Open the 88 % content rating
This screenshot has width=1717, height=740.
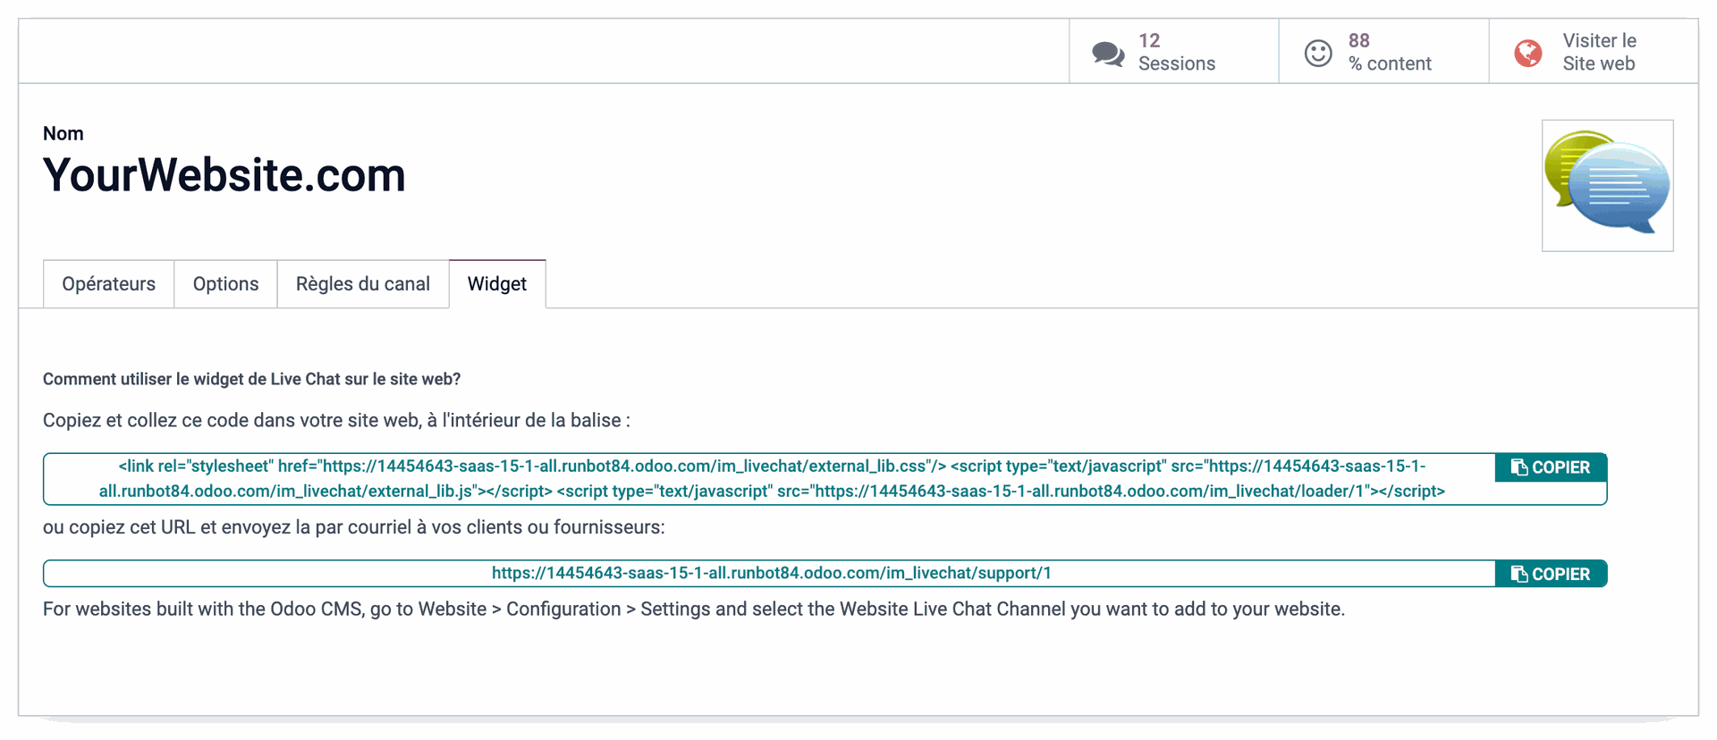click(1389, 52)
